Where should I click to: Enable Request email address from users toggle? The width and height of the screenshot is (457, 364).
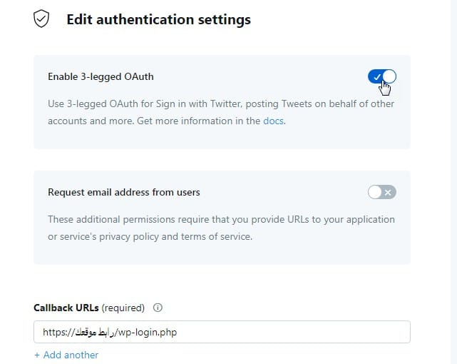click(x=381, y=192)
